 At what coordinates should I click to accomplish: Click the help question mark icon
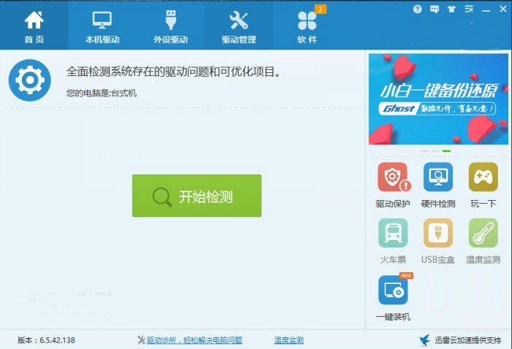coord(418,9)
